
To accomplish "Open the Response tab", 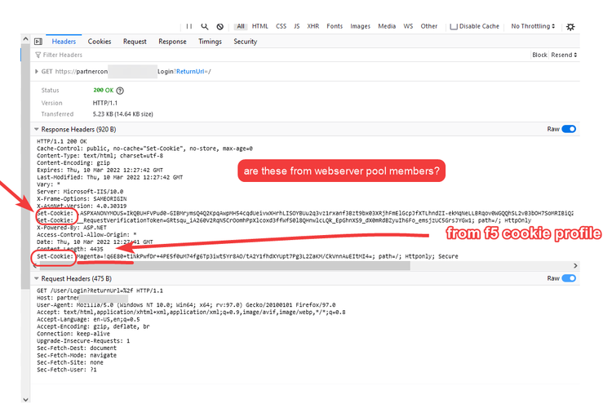I will (x=172, y=42).
